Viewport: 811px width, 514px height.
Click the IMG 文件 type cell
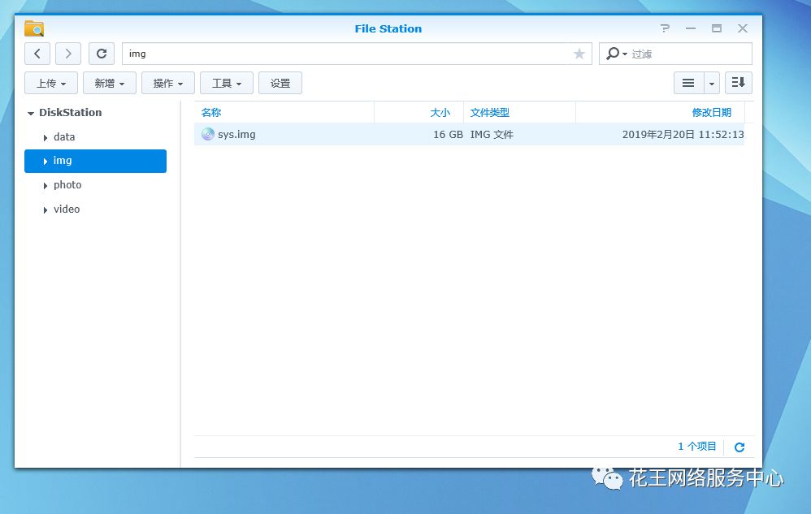[x=492, y=134]
